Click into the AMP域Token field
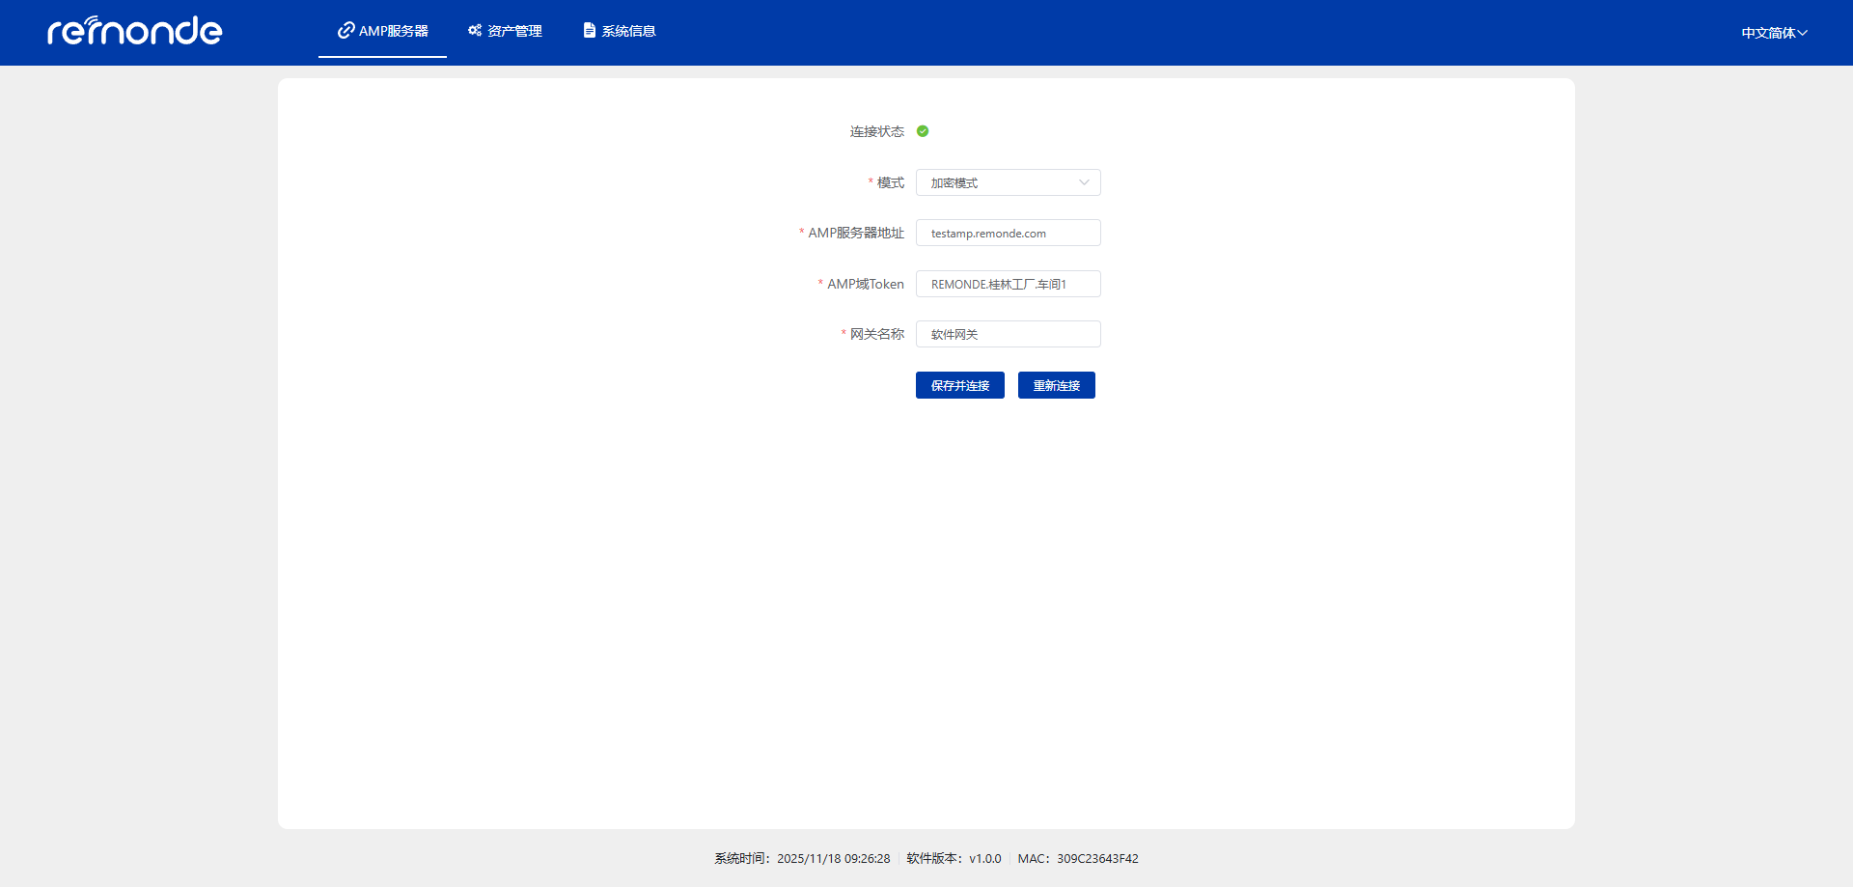The width and height of the screenshot is (1853, 887). pyautogui.click(x=1008, y=284)
